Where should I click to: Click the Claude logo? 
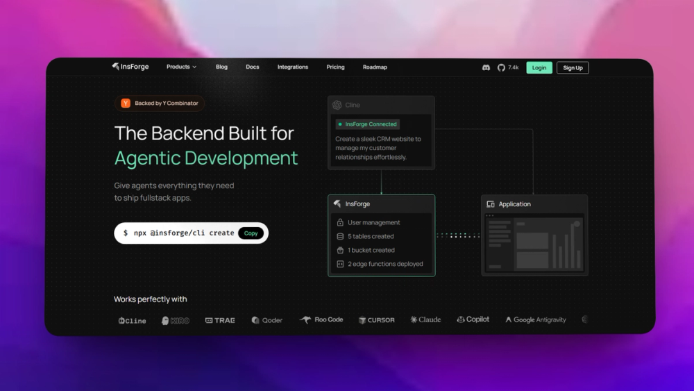[x=426, y=319]
